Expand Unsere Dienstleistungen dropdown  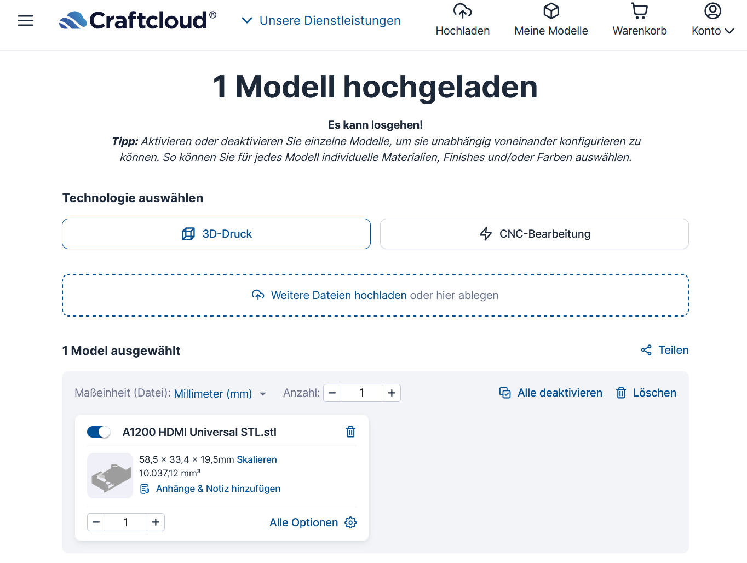coord(321,20)
